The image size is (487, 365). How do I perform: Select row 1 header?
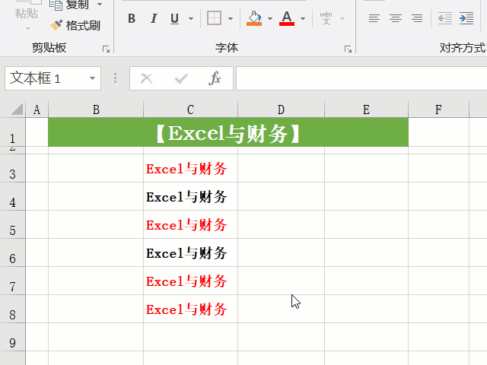pyautogui.click(x=12, y=132)
